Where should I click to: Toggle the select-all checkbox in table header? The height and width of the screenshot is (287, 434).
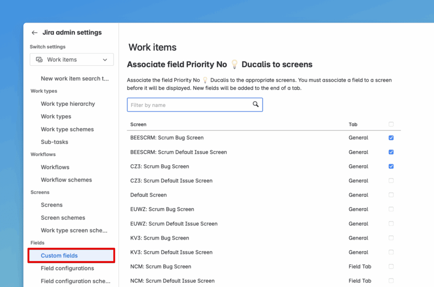point(391,124)
